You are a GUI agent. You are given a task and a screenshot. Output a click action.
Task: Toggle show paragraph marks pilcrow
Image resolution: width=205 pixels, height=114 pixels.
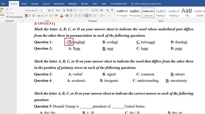112,10
